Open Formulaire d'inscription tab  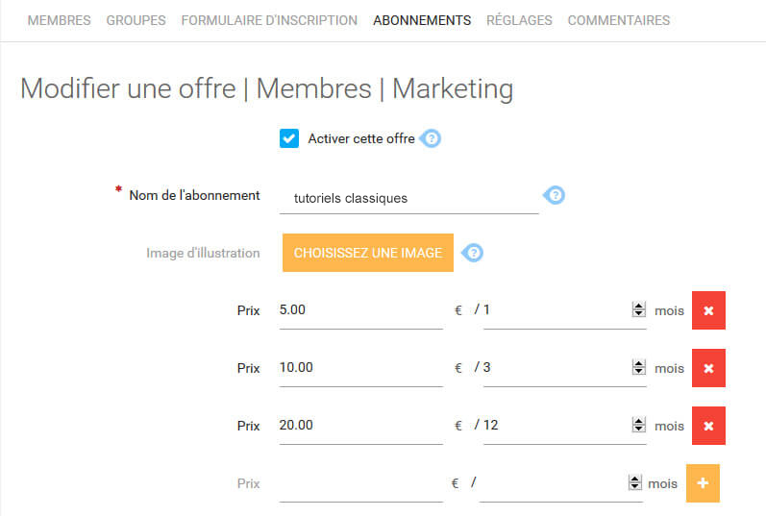(269, 20)
